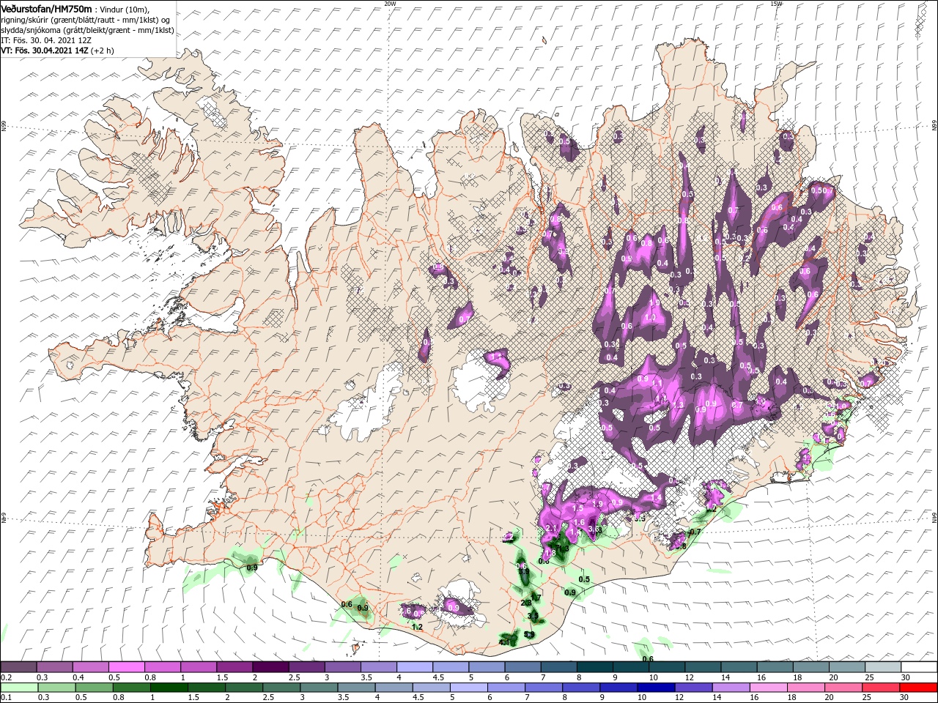
Task: Click the 4.1 rain value on the map
Action: [503, 642]
